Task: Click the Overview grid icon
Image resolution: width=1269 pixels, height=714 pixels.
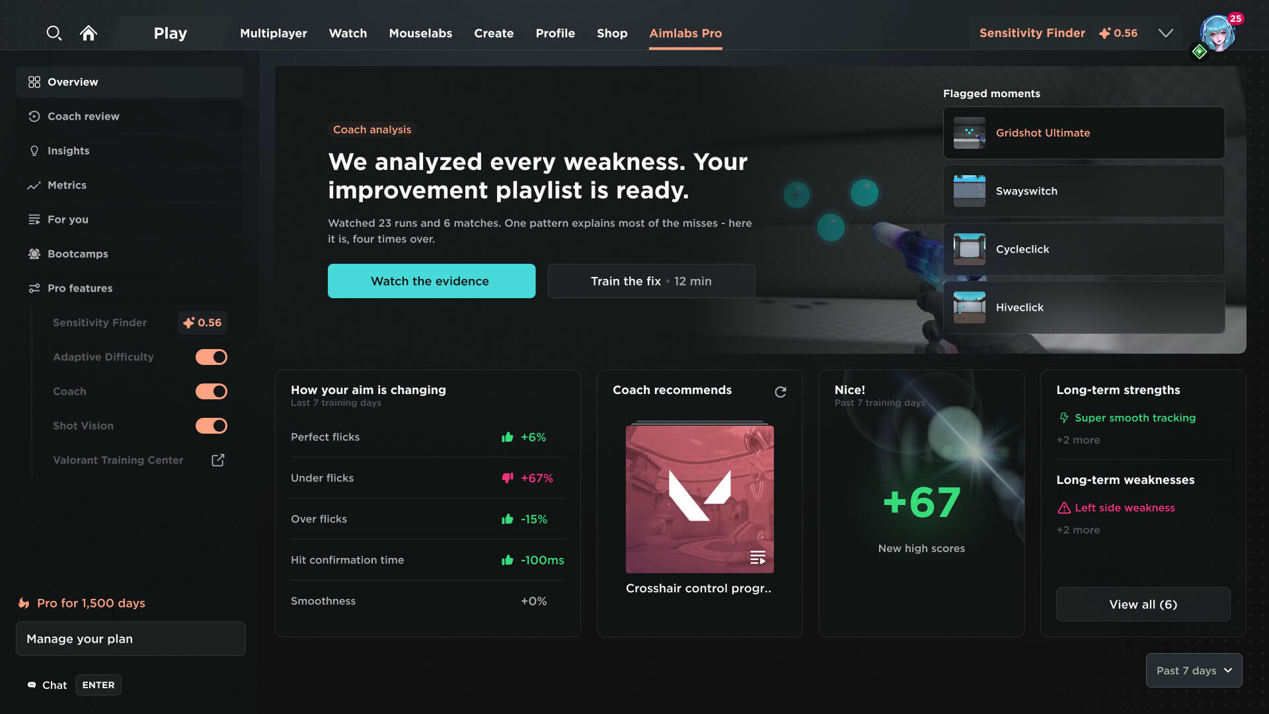Action: (34, 82)
